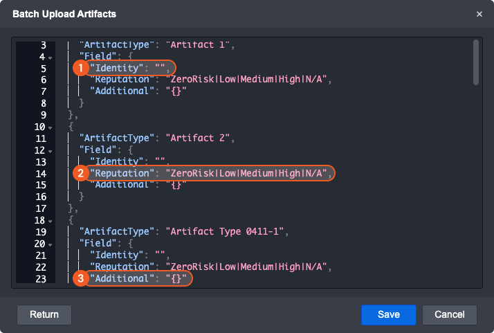Click the orange callout badge number 1

point(81,68)
